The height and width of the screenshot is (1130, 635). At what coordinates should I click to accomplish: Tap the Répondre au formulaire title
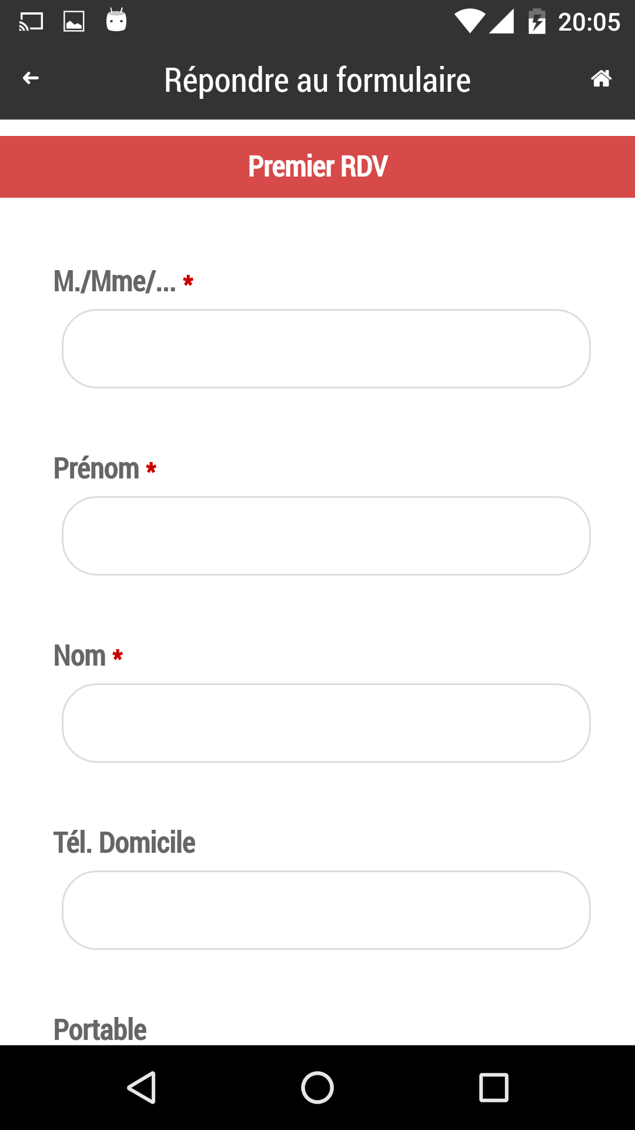317,80
